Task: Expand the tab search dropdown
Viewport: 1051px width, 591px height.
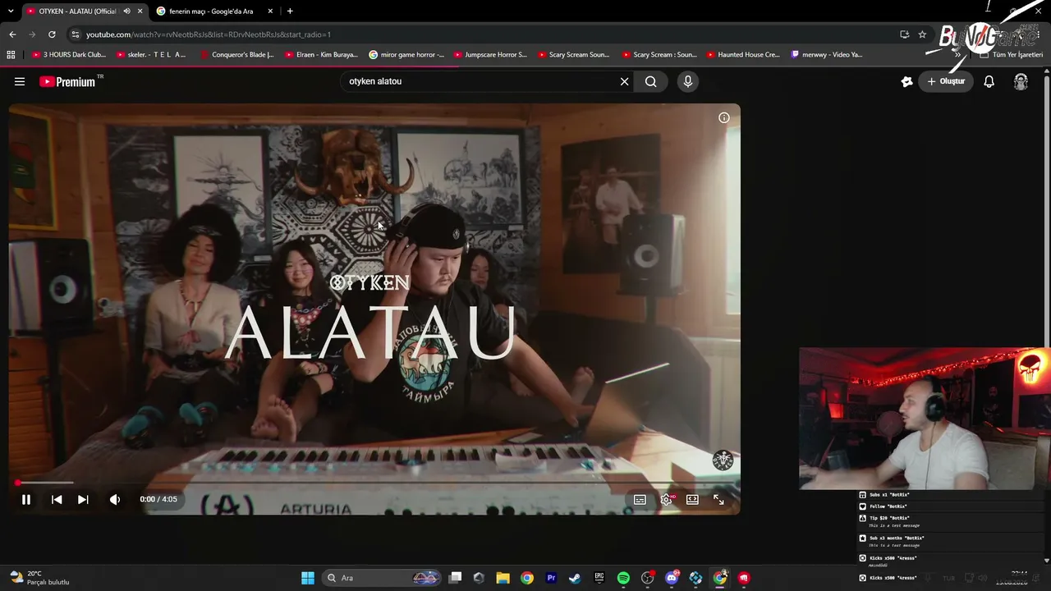Action: coord(11,11)
